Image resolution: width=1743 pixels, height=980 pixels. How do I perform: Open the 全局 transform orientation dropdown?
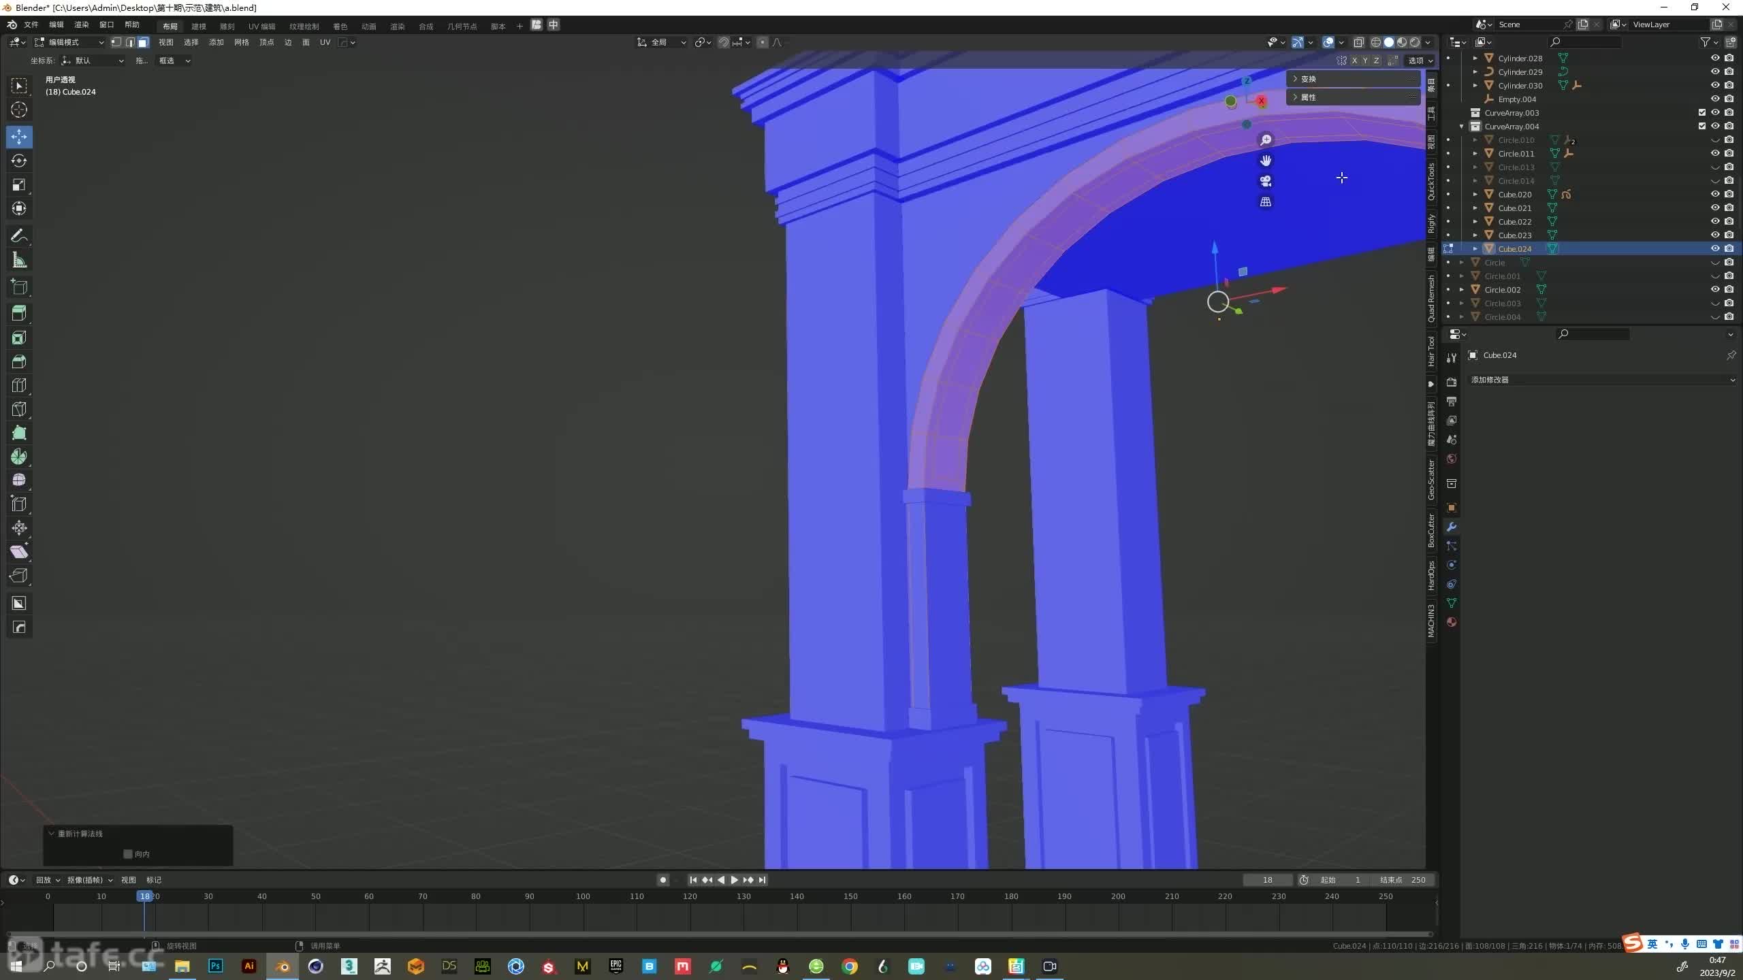(x=662, y=42)
